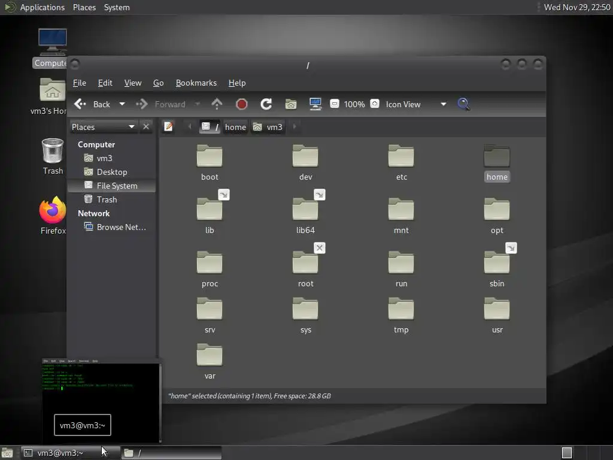Open the Home folder toolbar icon

(291, 104)
